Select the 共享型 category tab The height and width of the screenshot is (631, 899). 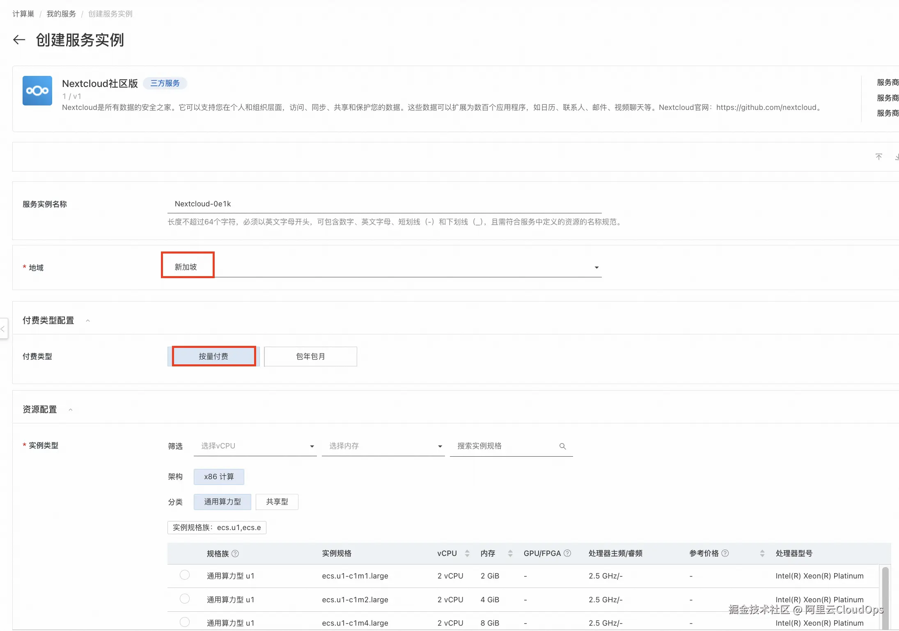point(277,502)
